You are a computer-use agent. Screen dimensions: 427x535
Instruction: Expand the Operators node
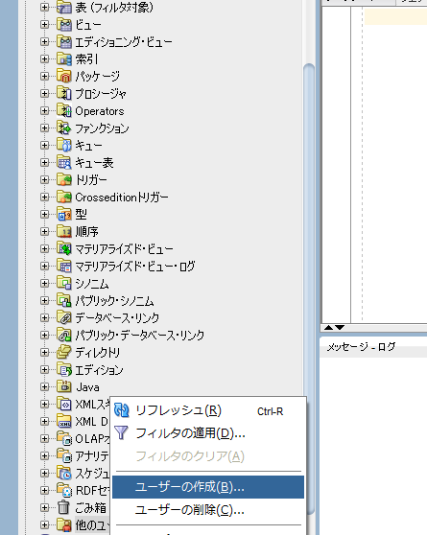click(x=44, y=111)
